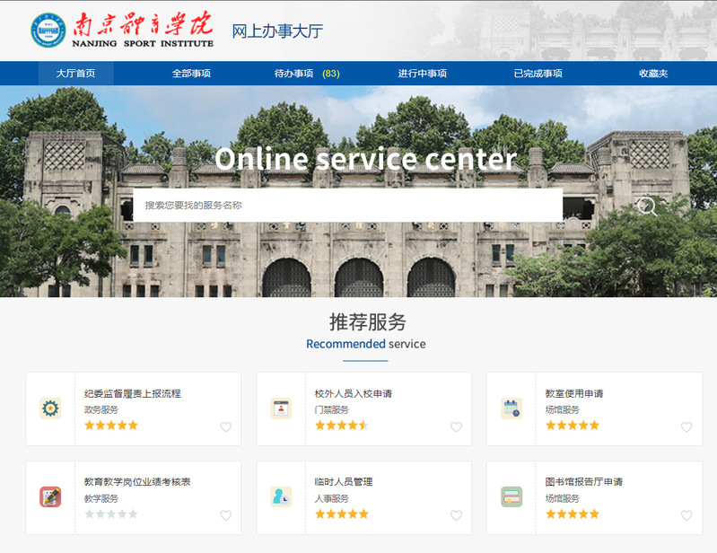Toggle the heart favorite on 校外人员入校申请

click(x=456, y=427)
